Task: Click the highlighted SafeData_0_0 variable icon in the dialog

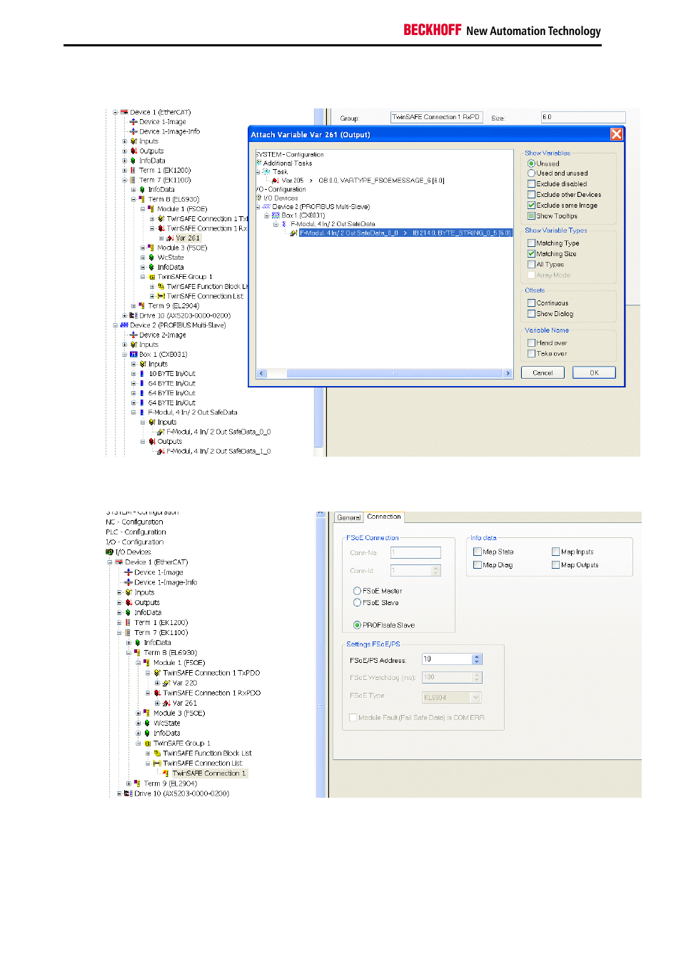Action: tap(293, 233)
